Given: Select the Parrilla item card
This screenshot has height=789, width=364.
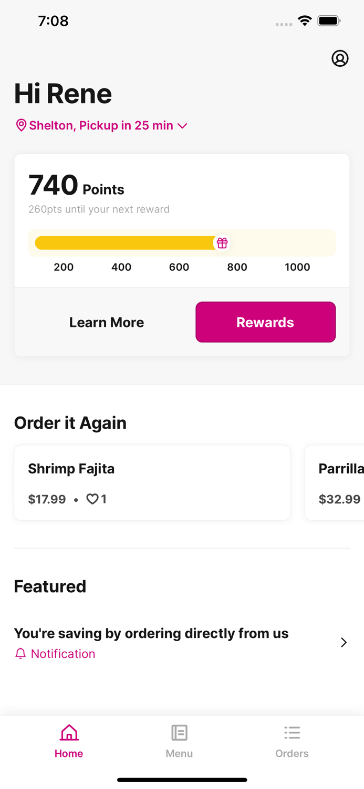Looking at the screenshot, I should [x=335, y=483].
